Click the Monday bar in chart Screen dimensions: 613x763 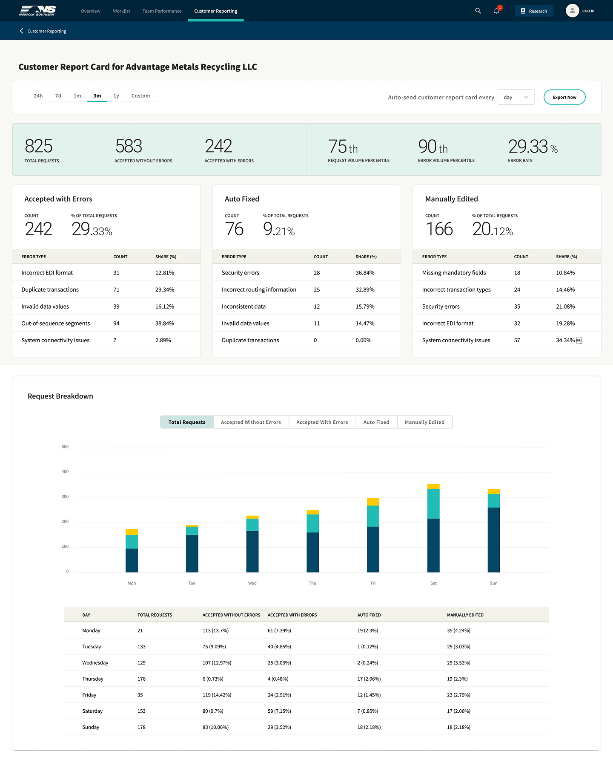pyautogui.click(x=132, y=550)
